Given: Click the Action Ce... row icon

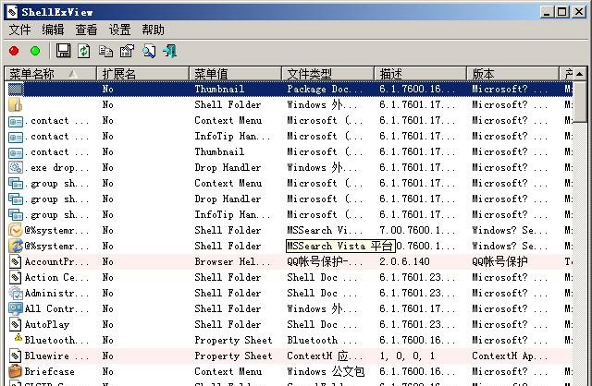Looking at the screenshot, I should (15, 277).
